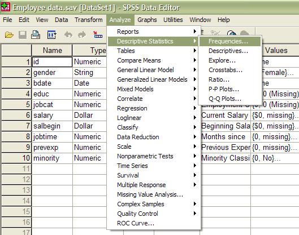Open the Dialog Recall toolbar icon

click(x=51, y=34)
